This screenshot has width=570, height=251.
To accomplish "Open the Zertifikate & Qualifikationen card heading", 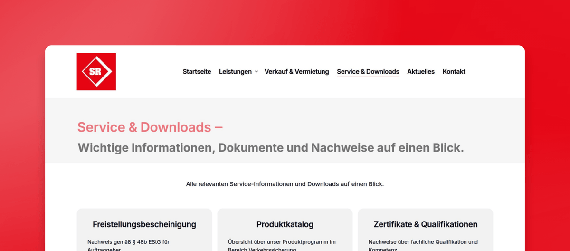I will [x=426, y=224].
